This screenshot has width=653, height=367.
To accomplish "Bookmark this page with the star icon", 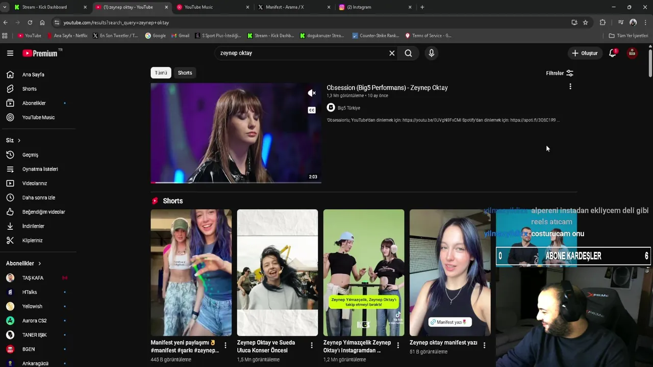I will [x=585, y=22].
